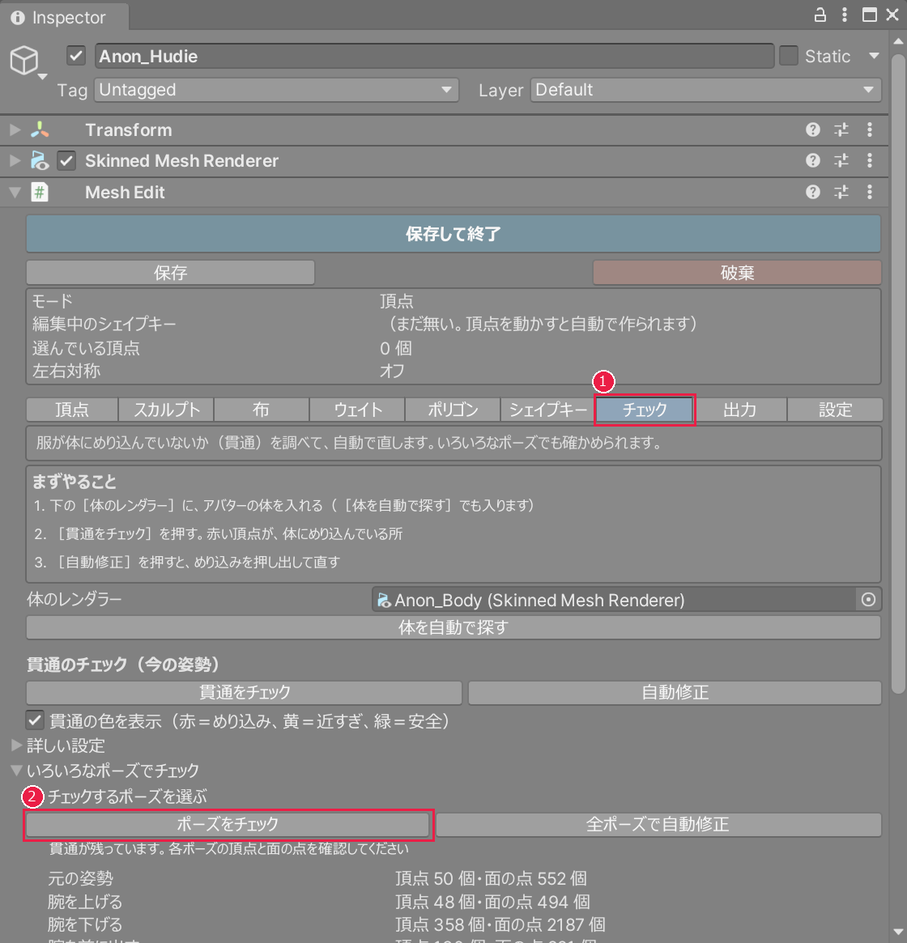Click the 保存 button
The height and width of the screenshot is (943, 907).
point(170,273)
